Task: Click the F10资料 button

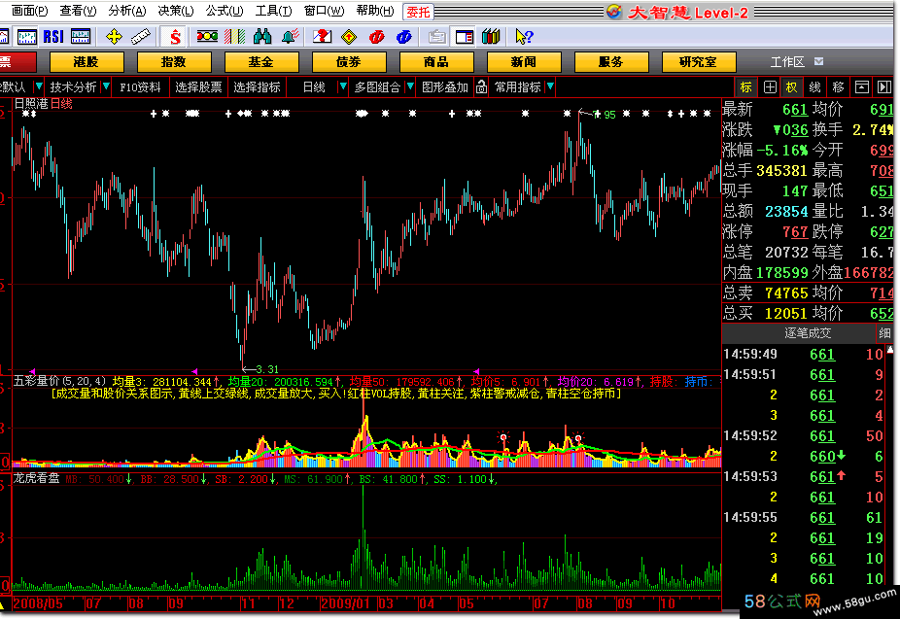Action: [x=140, y=87]
